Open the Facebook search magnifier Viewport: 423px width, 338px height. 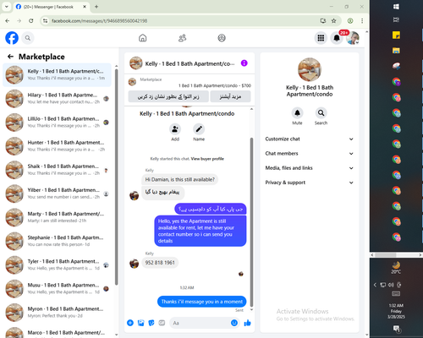(x=28, y=38)
